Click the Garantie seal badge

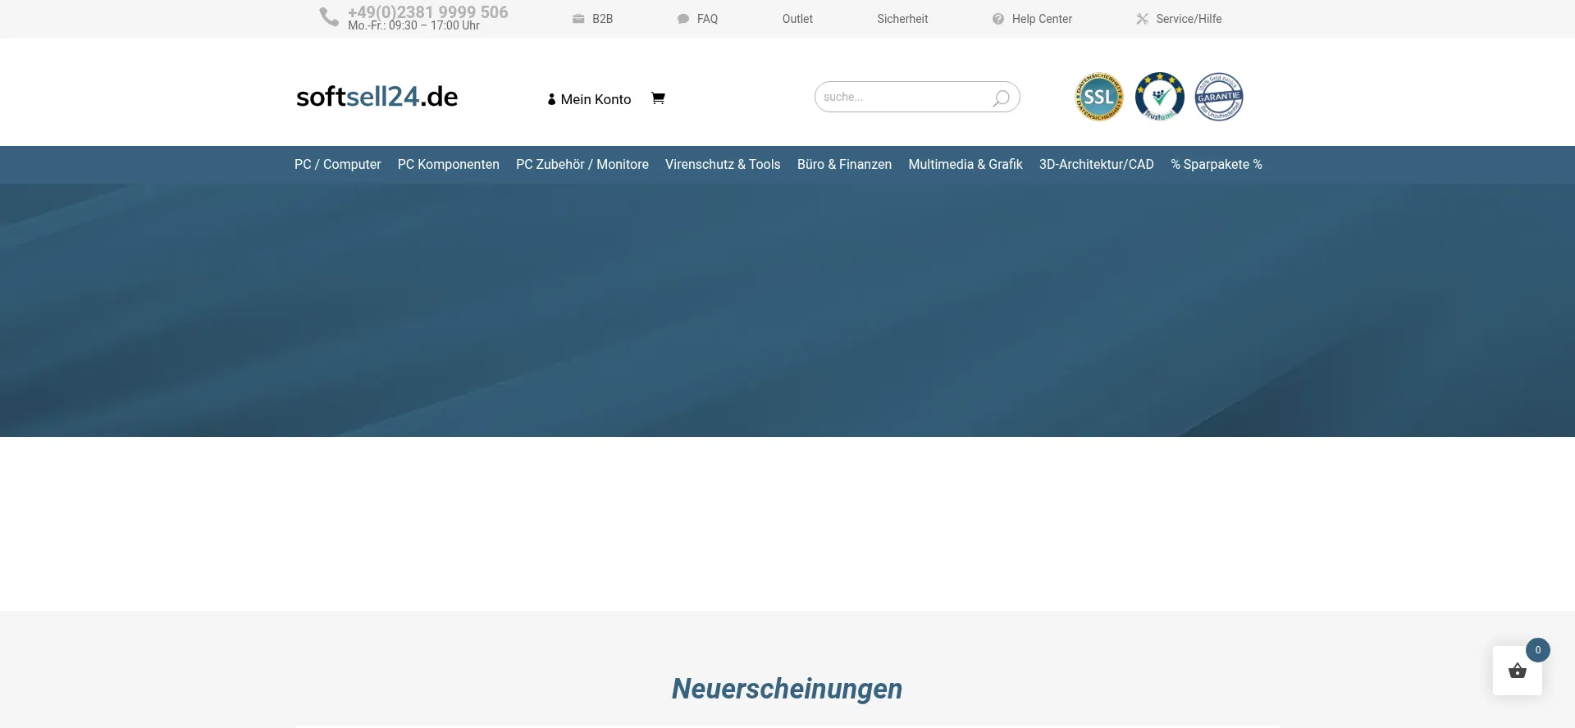click(x=1219, y=97)
